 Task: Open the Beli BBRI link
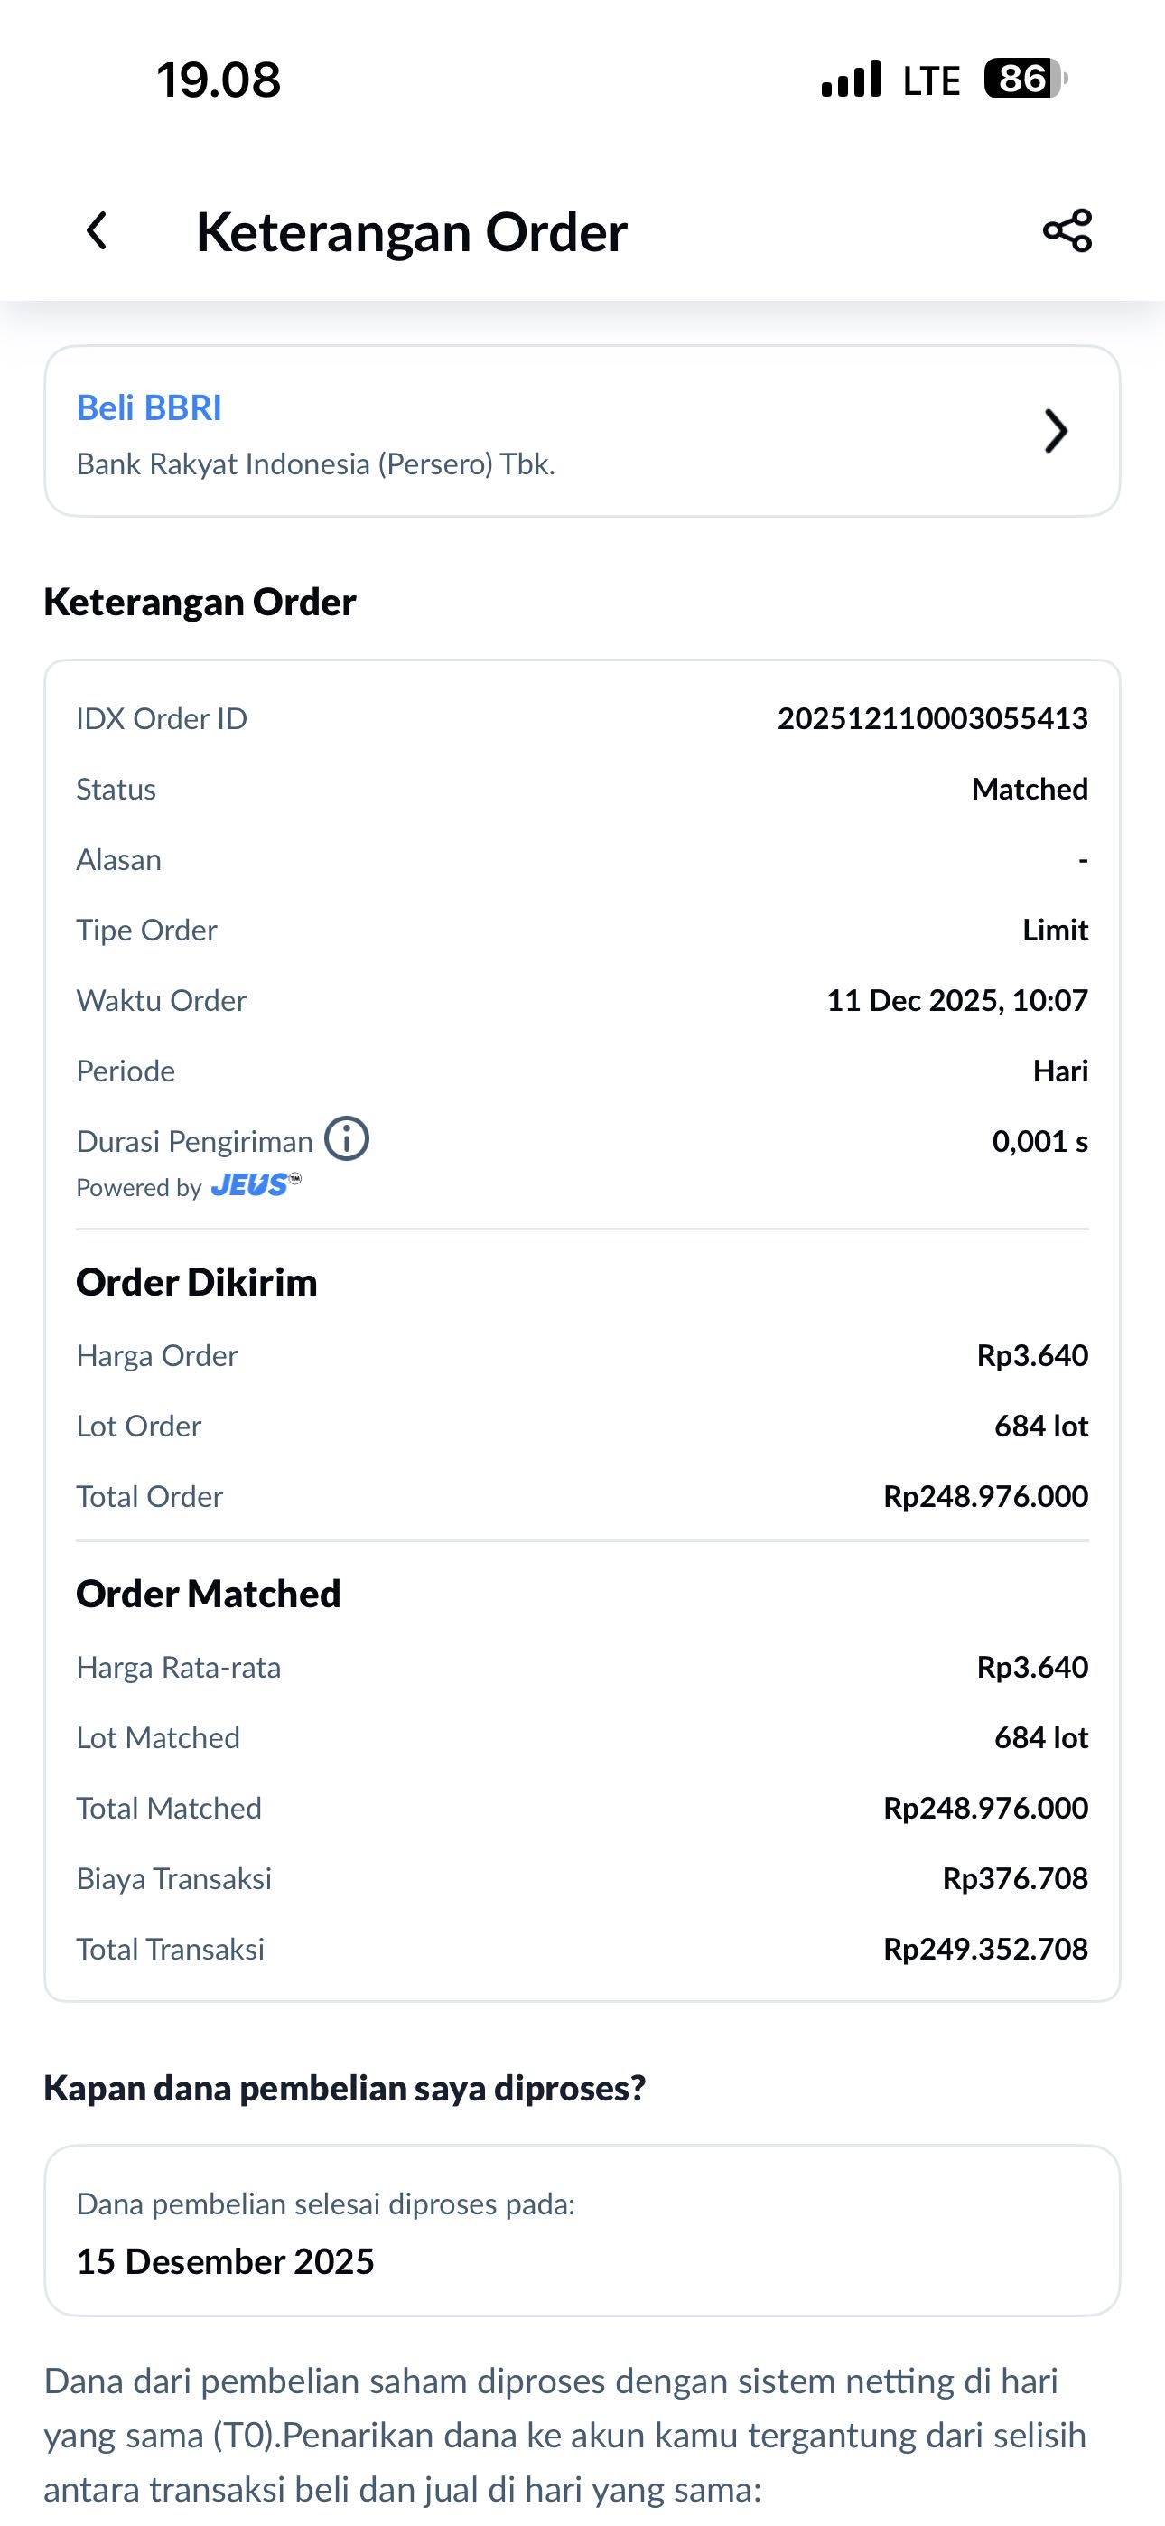coord(149,408)
